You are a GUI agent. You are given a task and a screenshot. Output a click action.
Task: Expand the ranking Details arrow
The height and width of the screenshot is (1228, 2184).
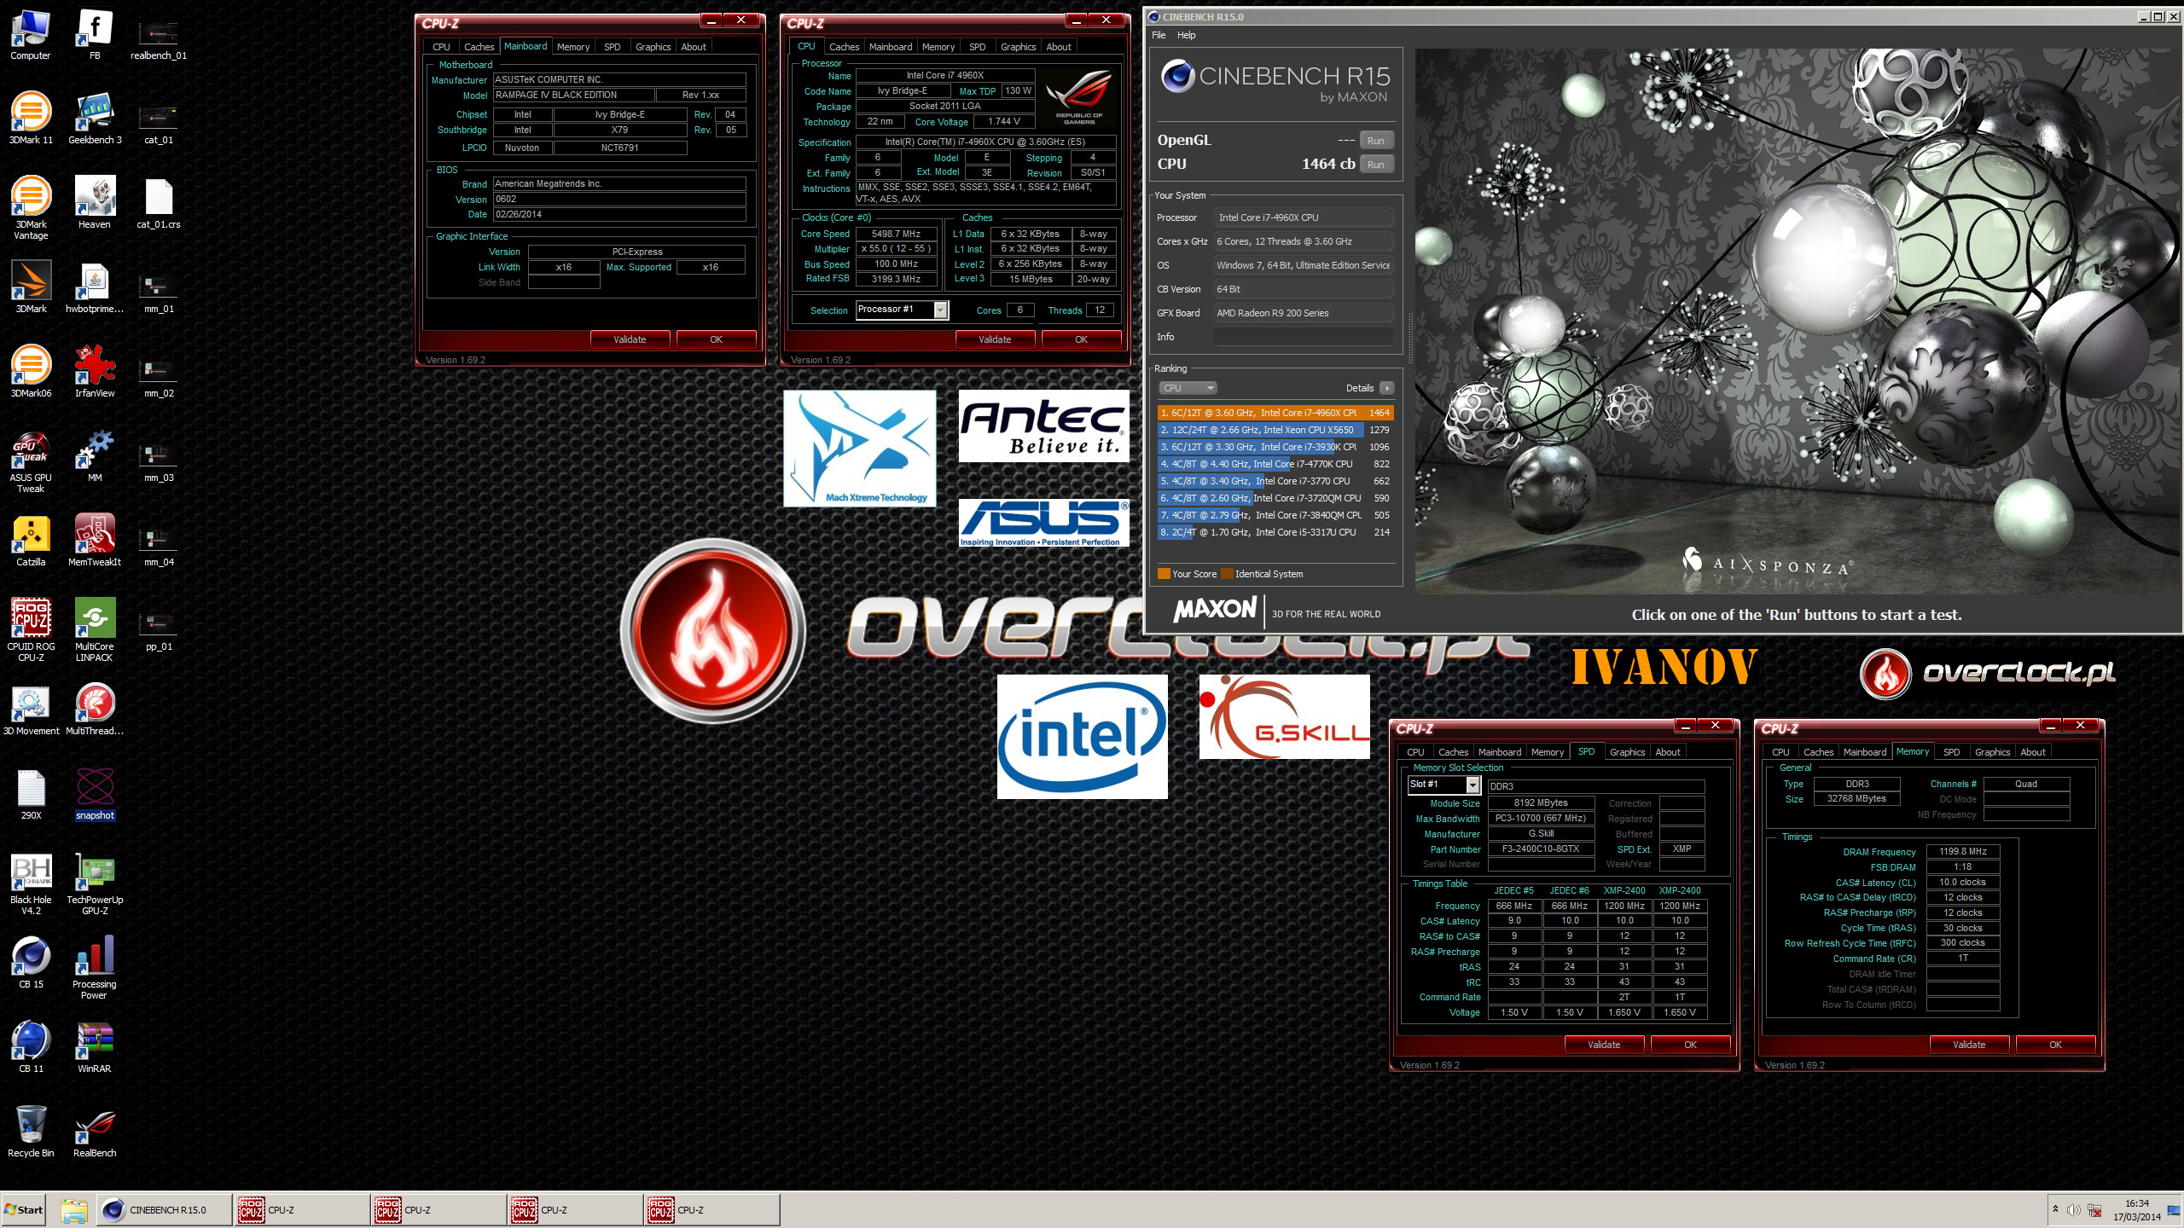(1386, 388)
